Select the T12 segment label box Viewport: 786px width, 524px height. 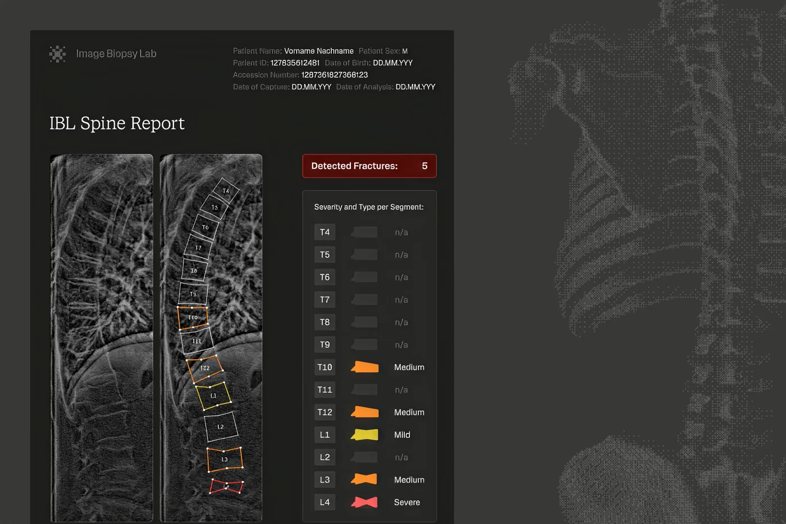click(325, 412)
